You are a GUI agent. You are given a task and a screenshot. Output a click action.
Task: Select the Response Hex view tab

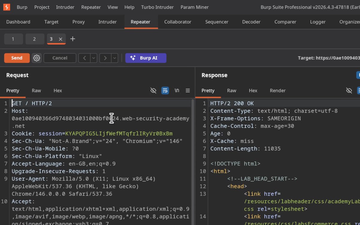click(x=253, y=91)
